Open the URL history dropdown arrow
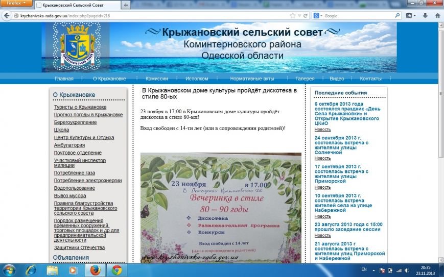 pos(299,16)
